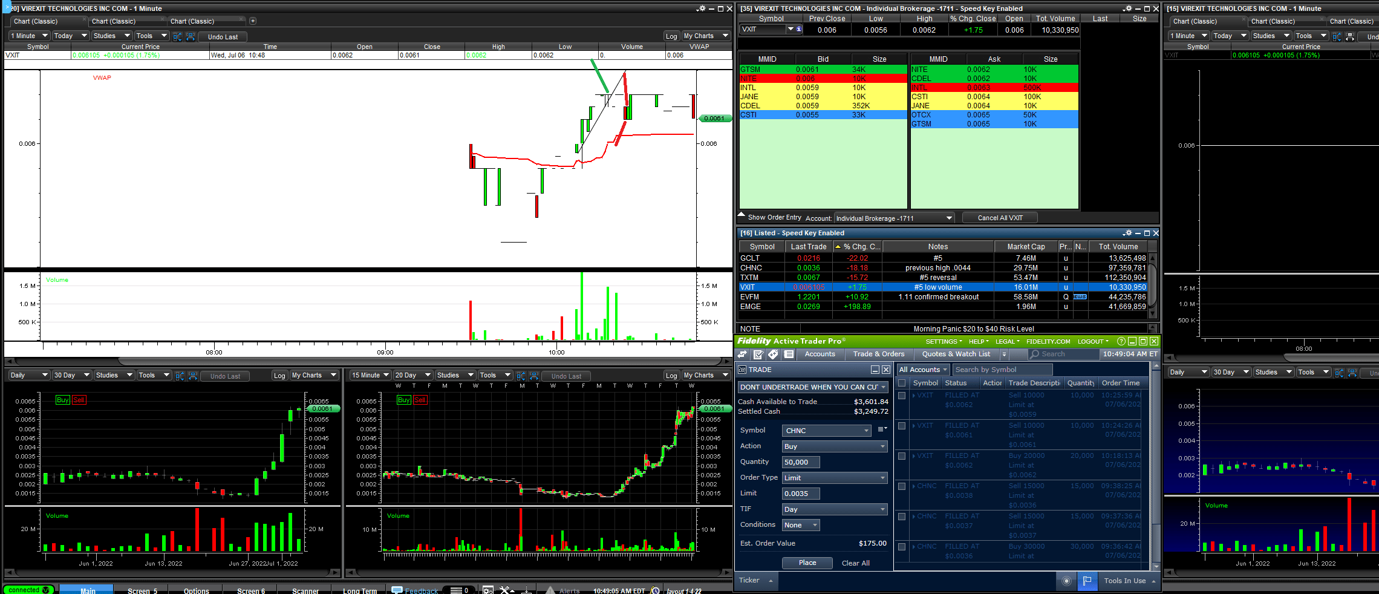Screen dimensions: 1379x594
Task: Click the circular target icon in Fidelity status bar
Action: 1066,581
